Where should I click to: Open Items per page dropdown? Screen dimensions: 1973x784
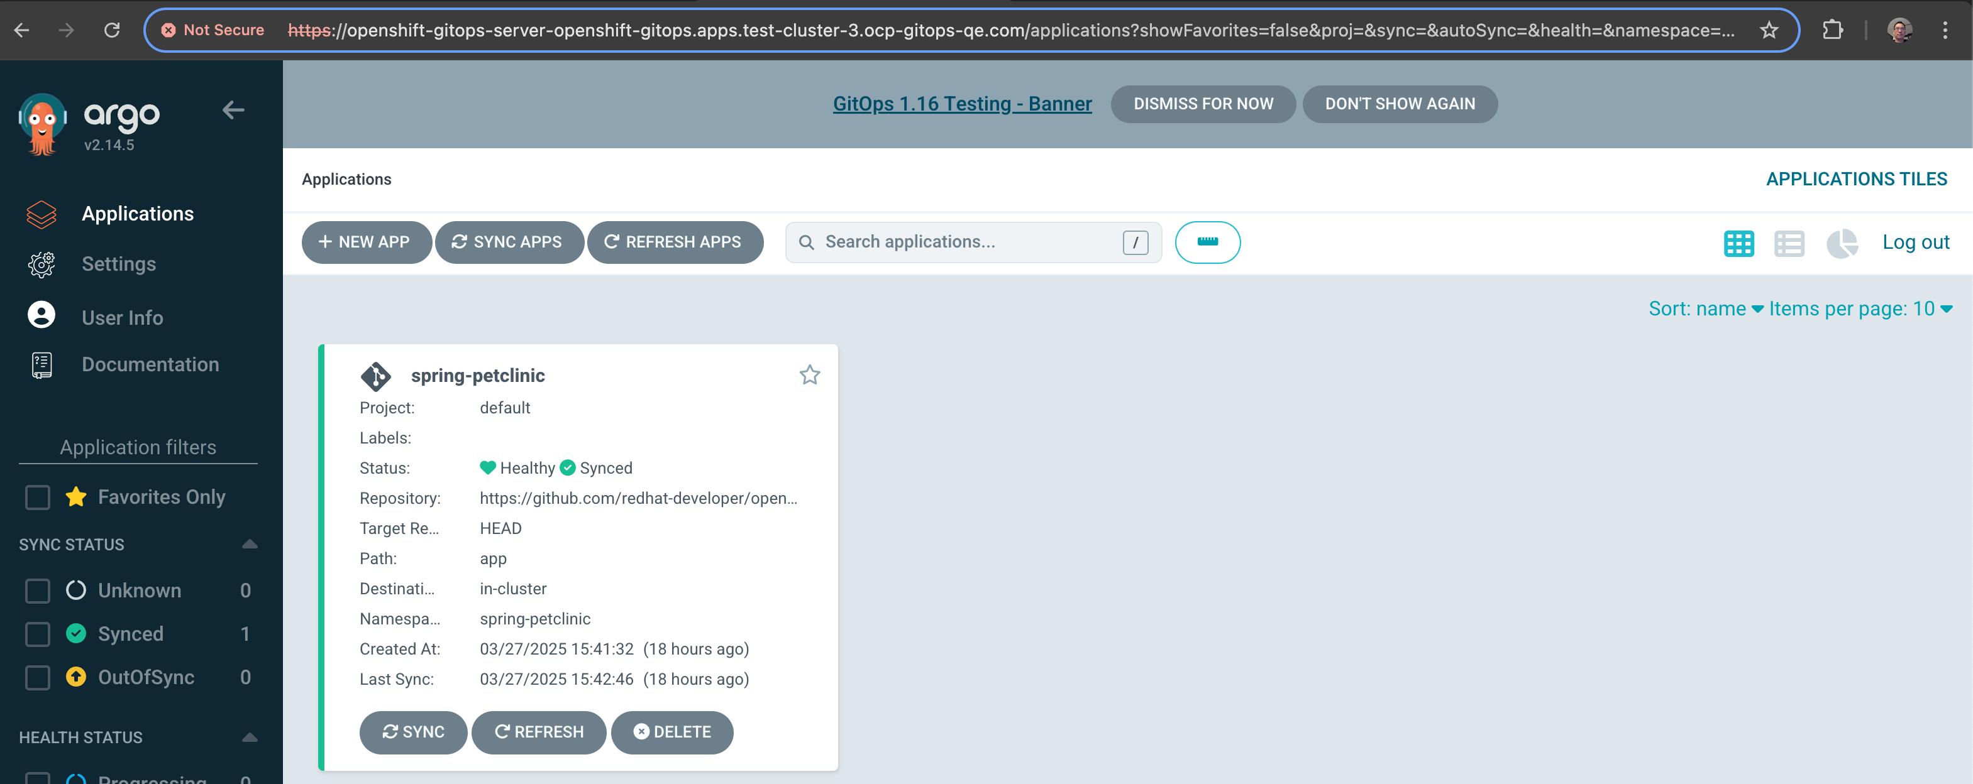[1860, 308]
